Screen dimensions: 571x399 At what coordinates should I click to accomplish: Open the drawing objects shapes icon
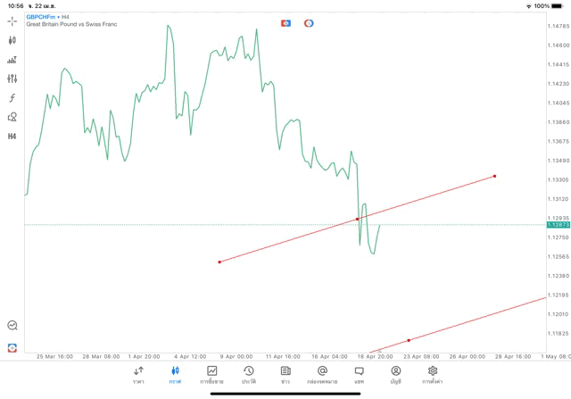12,117
